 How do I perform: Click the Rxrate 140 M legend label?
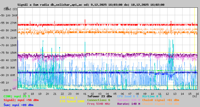click(x=128, y=104)
